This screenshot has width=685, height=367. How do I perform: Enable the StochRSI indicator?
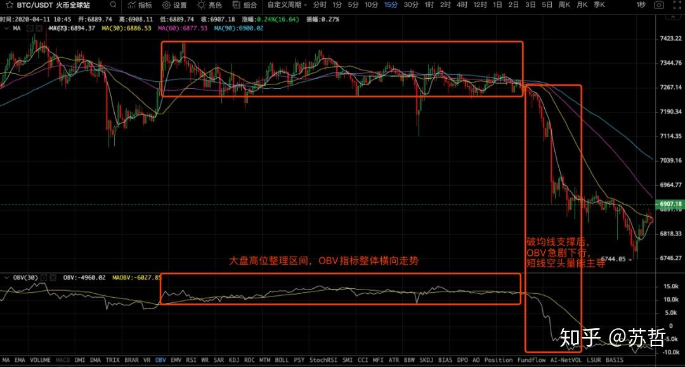pos(323,360)
